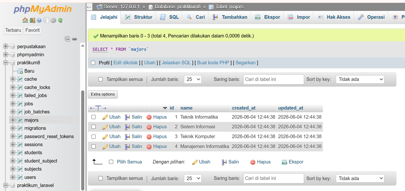Image resolution: width=405 pixels, height=191 pixels.
Task: Click the bottom Saring baris search field
Action: 274,178
